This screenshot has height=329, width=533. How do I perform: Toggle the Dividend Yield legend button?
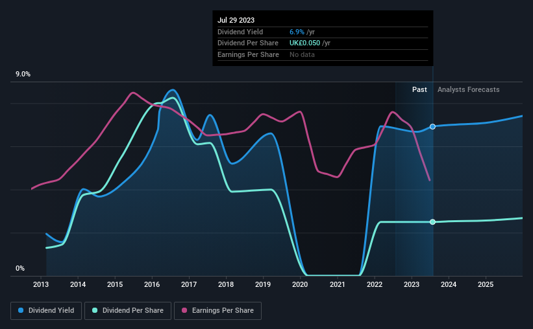click(x=46, y=311)
